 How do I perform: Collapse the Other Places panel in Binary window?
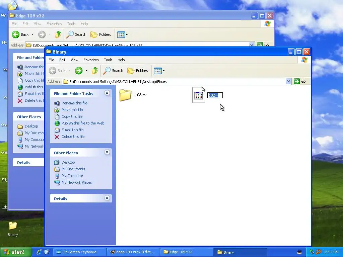tap(107, 152)
